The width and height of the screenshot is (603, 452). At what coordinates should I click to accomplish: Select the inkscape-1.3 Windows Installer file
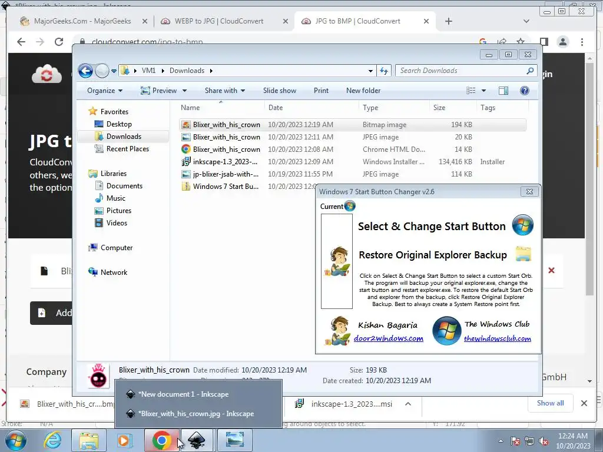tap(352, 162)
